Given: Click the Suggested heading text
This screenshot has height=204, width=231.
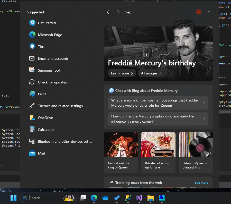Looking at the screenshot, I should pos(35,12).
